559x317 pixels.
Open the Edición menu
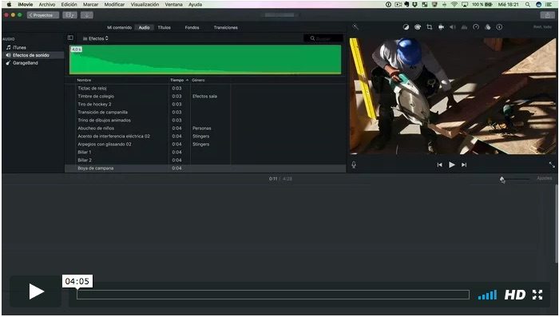click(x=69, y=5)
